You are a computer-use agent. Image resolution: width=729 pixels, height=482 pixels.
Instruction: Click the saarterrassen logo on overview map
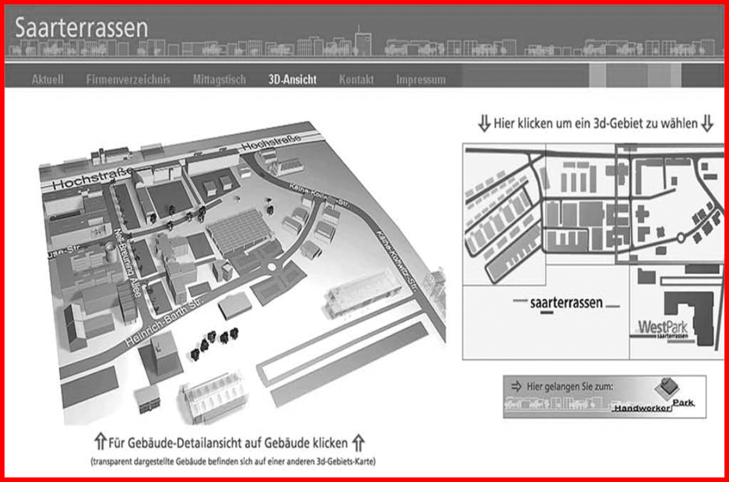tap(566, 303)
